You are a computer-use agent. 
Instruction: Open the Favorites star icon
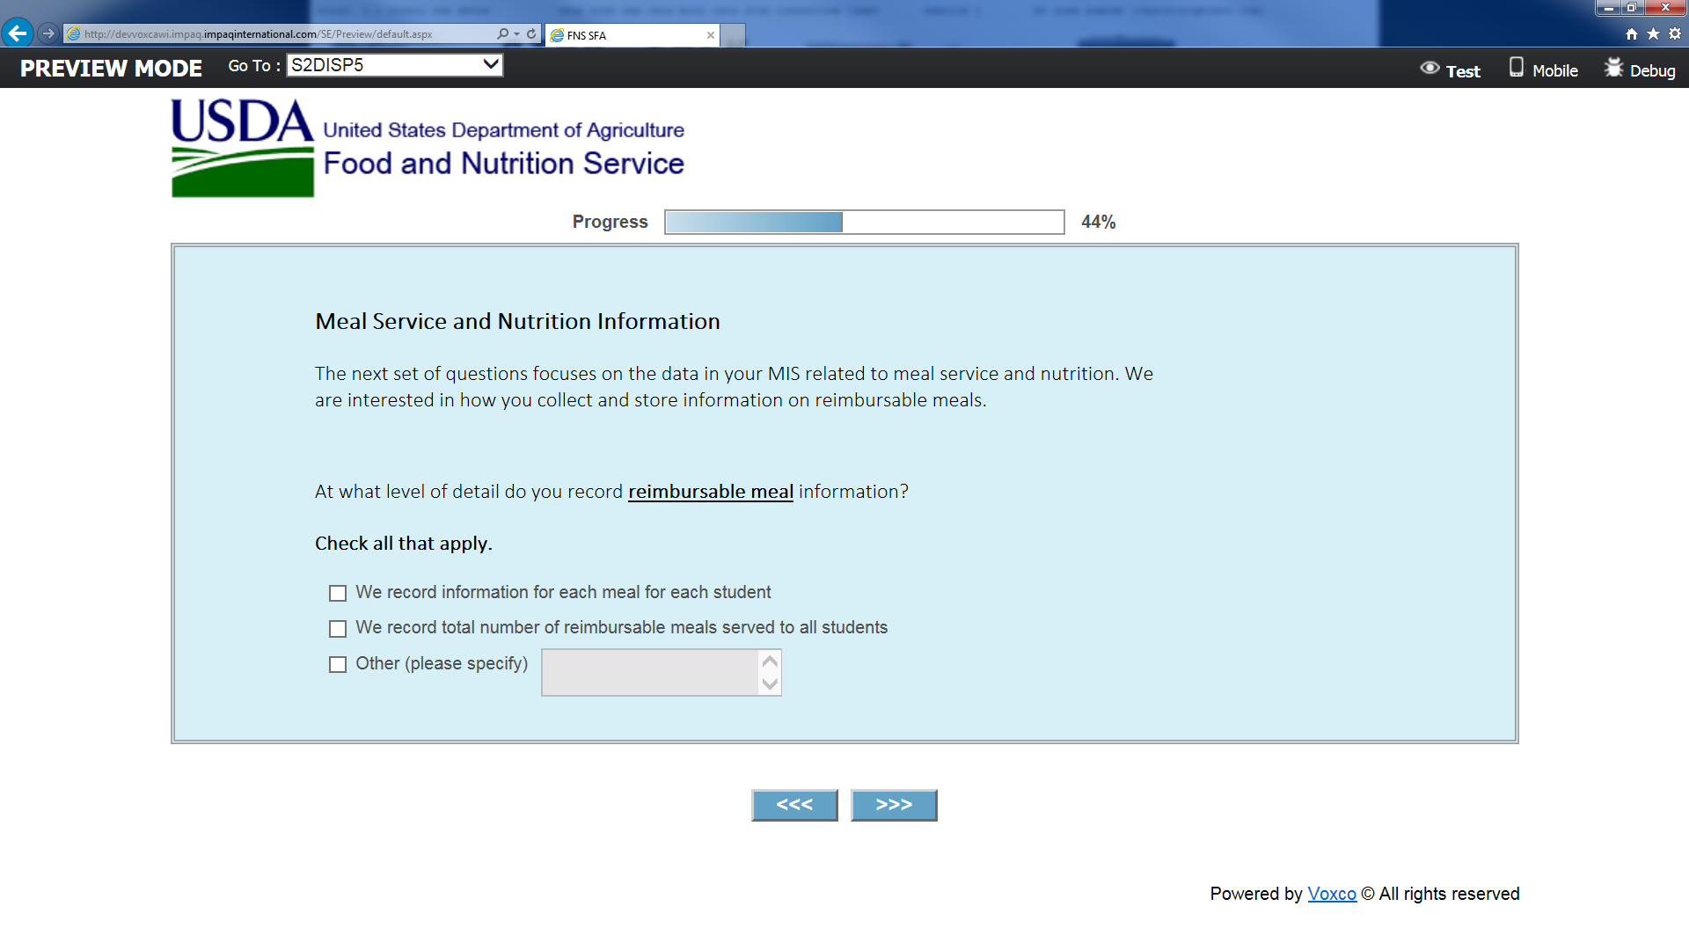coord(1653,34)
